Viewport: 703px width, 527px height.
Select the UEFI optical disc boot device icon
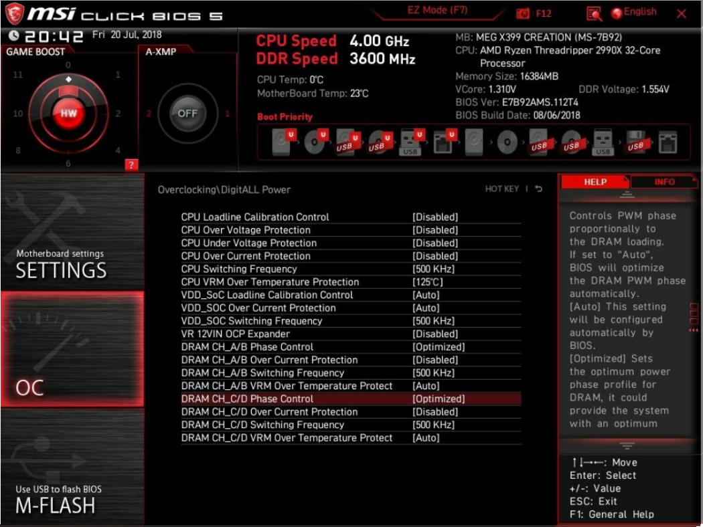tap(315, 142)
